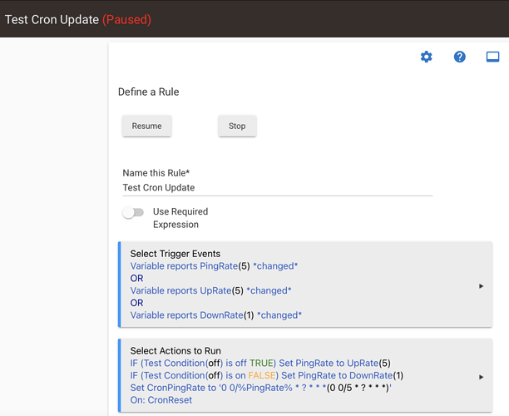Select the PingRate changed trigger line
509x416 pixels.
[x=214, y=266]
